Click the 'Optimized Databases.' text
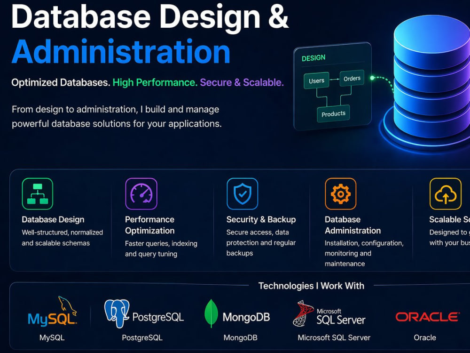 (x=61, y=82)
